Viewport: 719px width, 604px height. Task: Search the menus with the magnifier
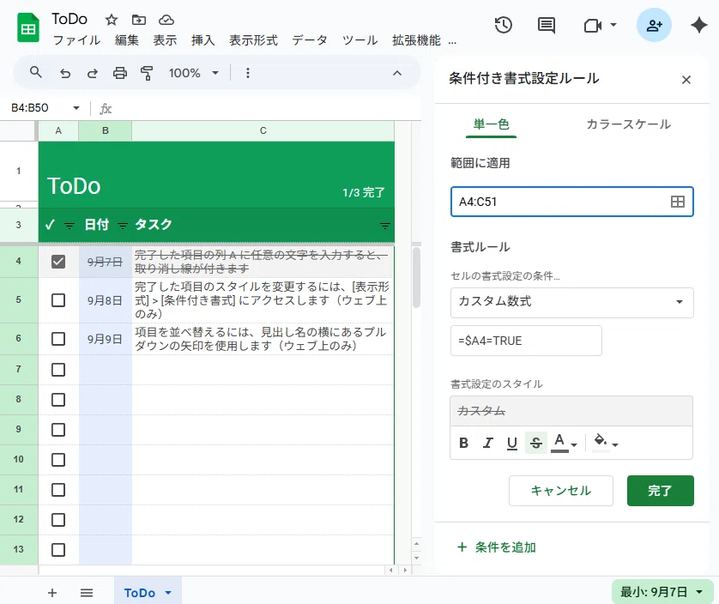[36, 72]
